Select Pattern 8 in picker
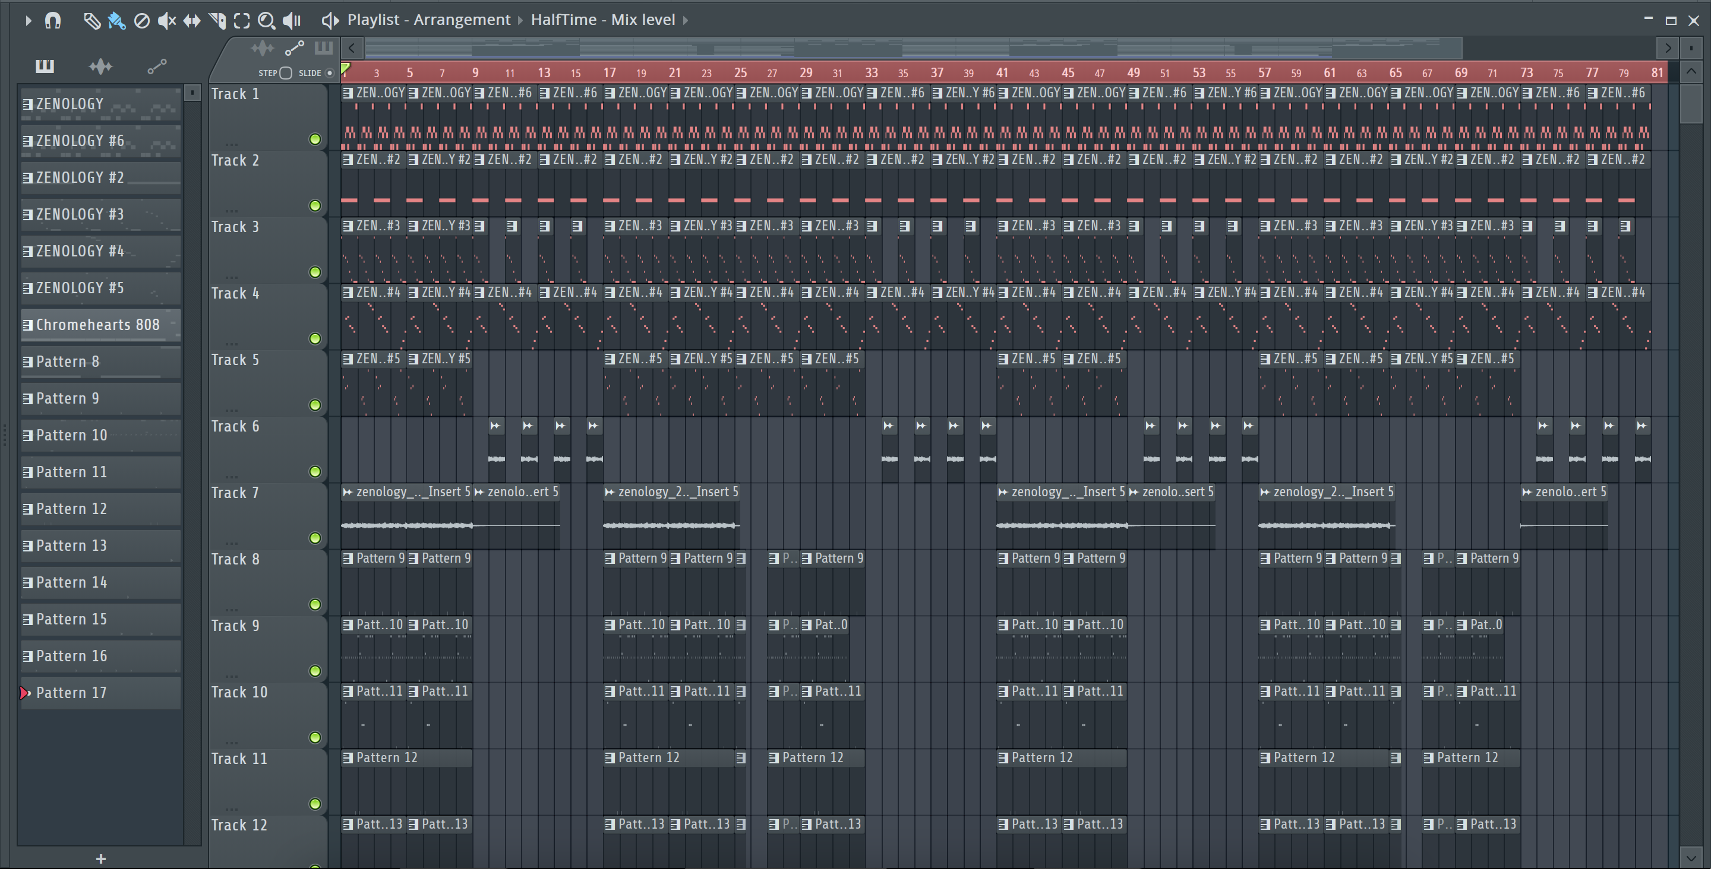The image size is (1711, 869). tap(100, 362)
